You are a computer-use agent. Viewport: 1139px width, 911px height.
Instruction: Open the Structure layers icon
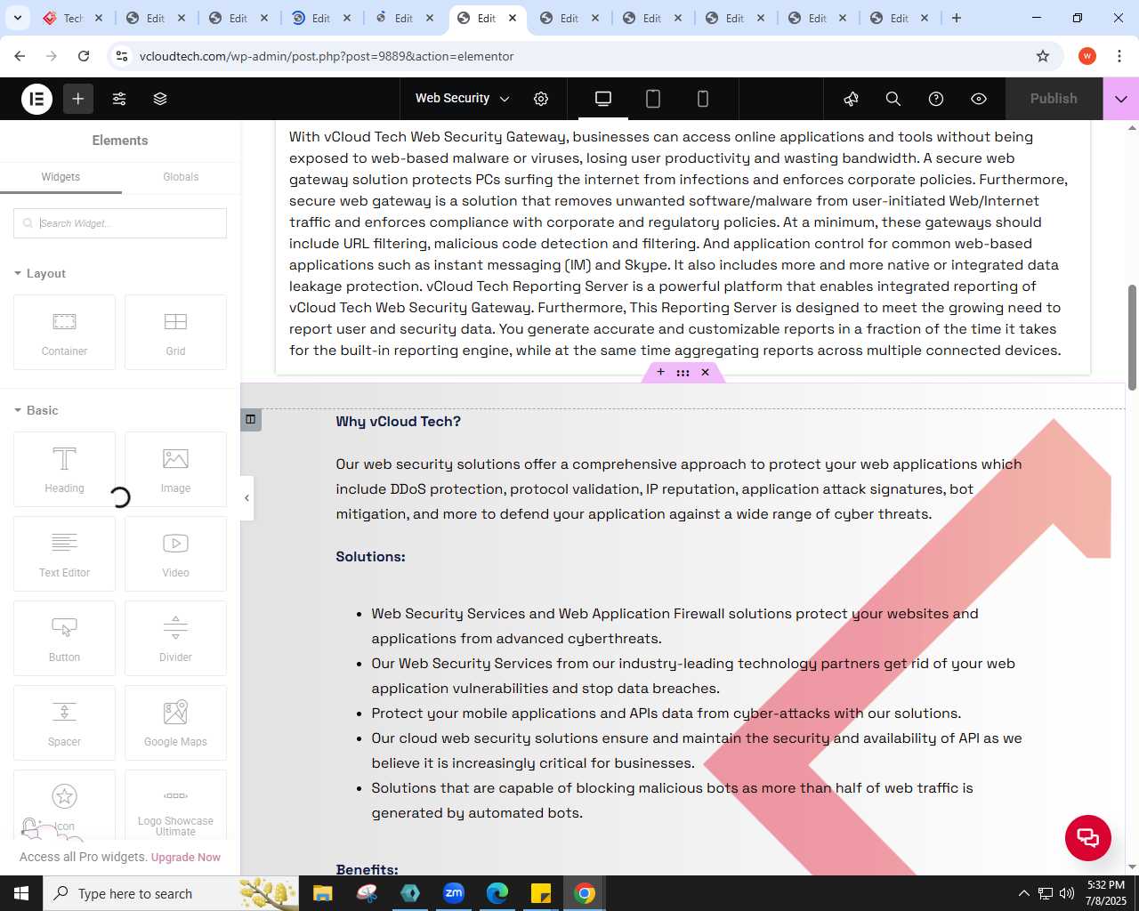pyautogui.click(x=160, y=99)
